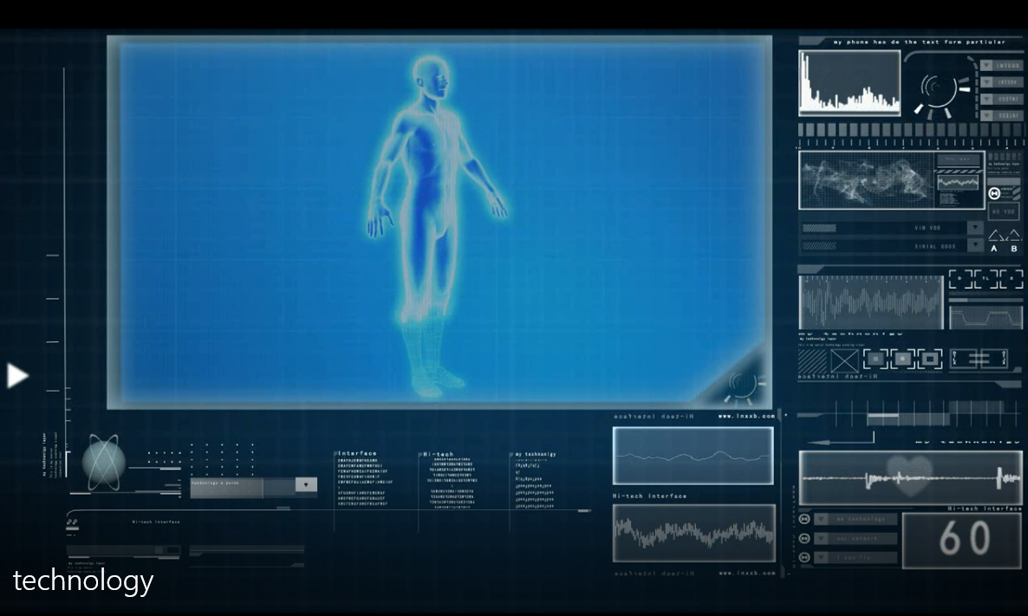Image resolution: width=1028 pixels, height=616 pixels.
Task: Click the atom sphere icon
Action: pos(104,462)
